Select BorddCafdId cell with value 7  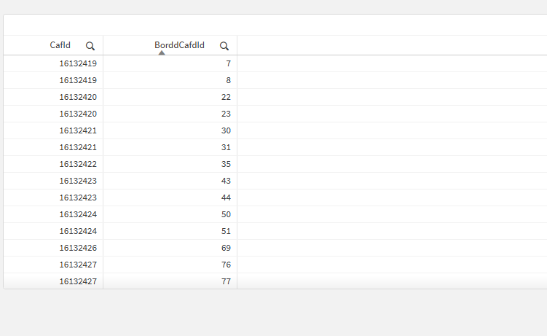point(228,63)
